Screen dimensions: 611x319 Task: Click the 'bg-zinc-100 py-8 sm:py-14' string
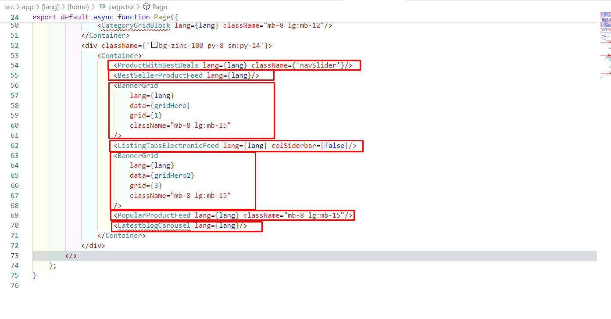(207, 45)
